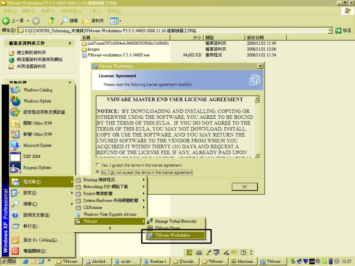Open Program Updates from Start menu
The image size is (355, 266).
coord(42,168)
